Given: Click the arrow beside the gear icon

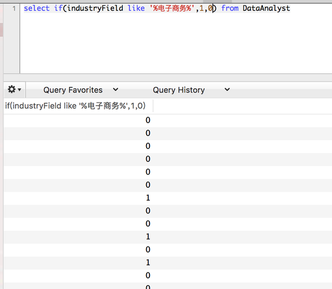Looking at the screenshot, I should (20, 90).
